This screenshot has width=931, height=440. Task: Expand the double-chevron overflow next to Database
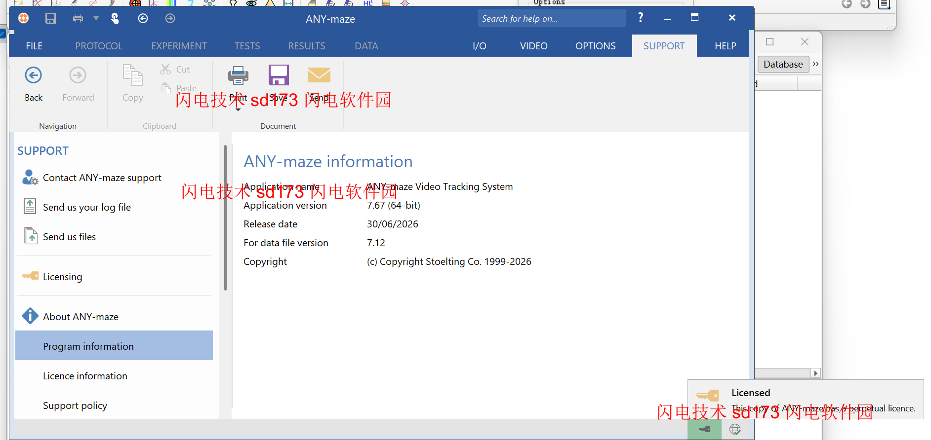815,64
